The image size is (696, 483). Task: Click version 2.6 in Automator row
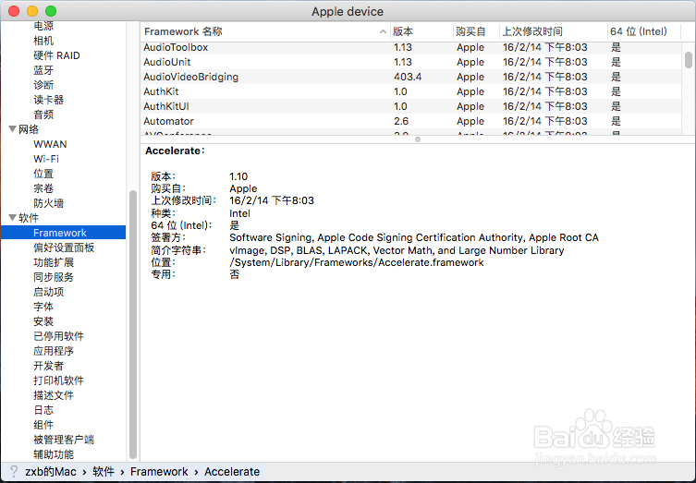point(401,121)
